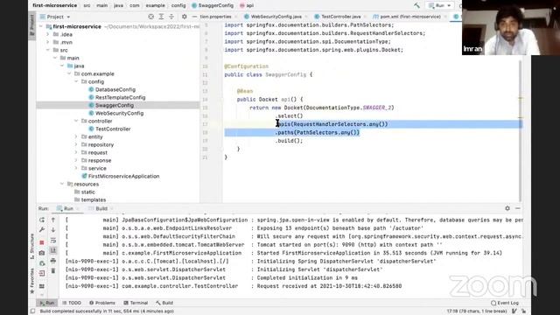Image resolution: width=560 pixels, height=315 pixels.
Task: Collapse the resources folder
Action: 62,184
